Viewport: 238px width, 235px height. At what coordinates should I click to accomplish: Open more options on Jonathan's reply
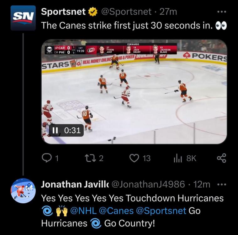tap(221, 184)
